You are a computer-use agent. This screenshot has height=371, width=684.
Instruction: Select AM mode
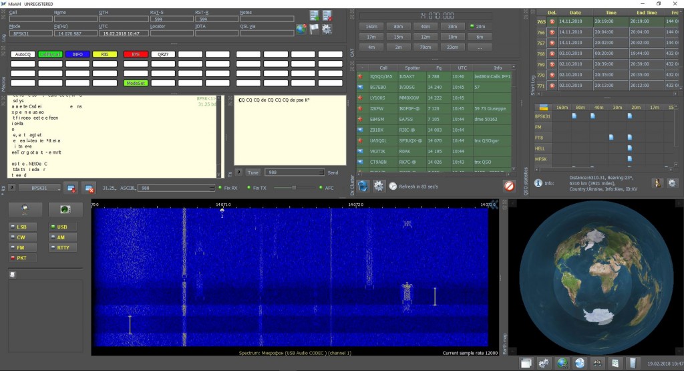(63, 237)
